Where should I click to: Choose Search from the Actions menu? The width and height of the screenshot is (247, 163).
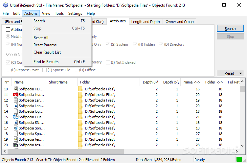coord(57,21)
